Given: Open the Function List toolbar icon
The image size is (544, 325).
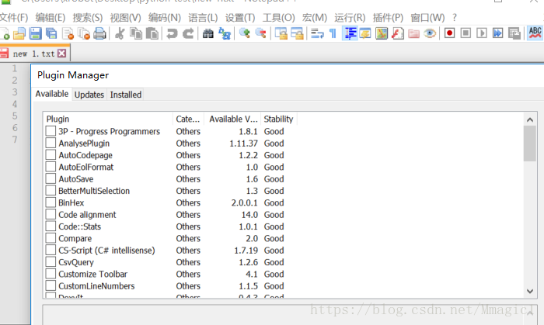Looking at the screenshot, I should tap(398, 33).
